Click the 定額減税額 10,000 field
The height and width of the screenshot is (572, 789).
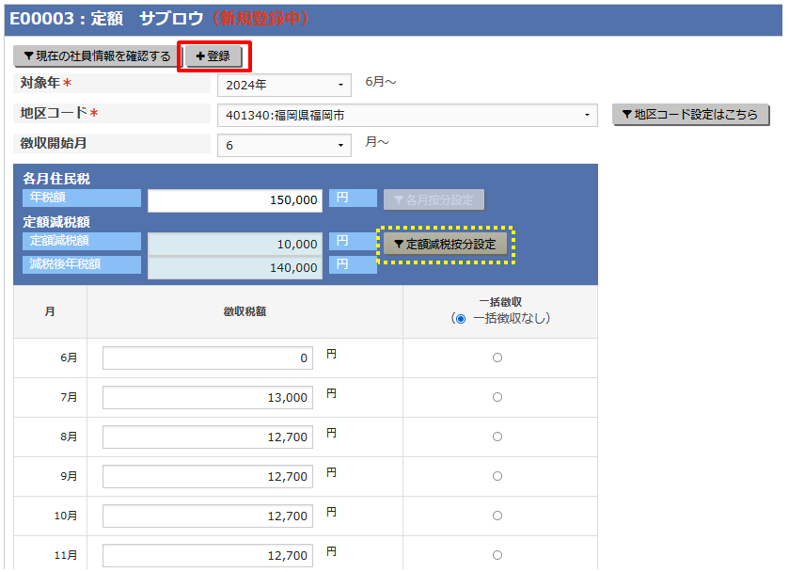pos(235,244)
